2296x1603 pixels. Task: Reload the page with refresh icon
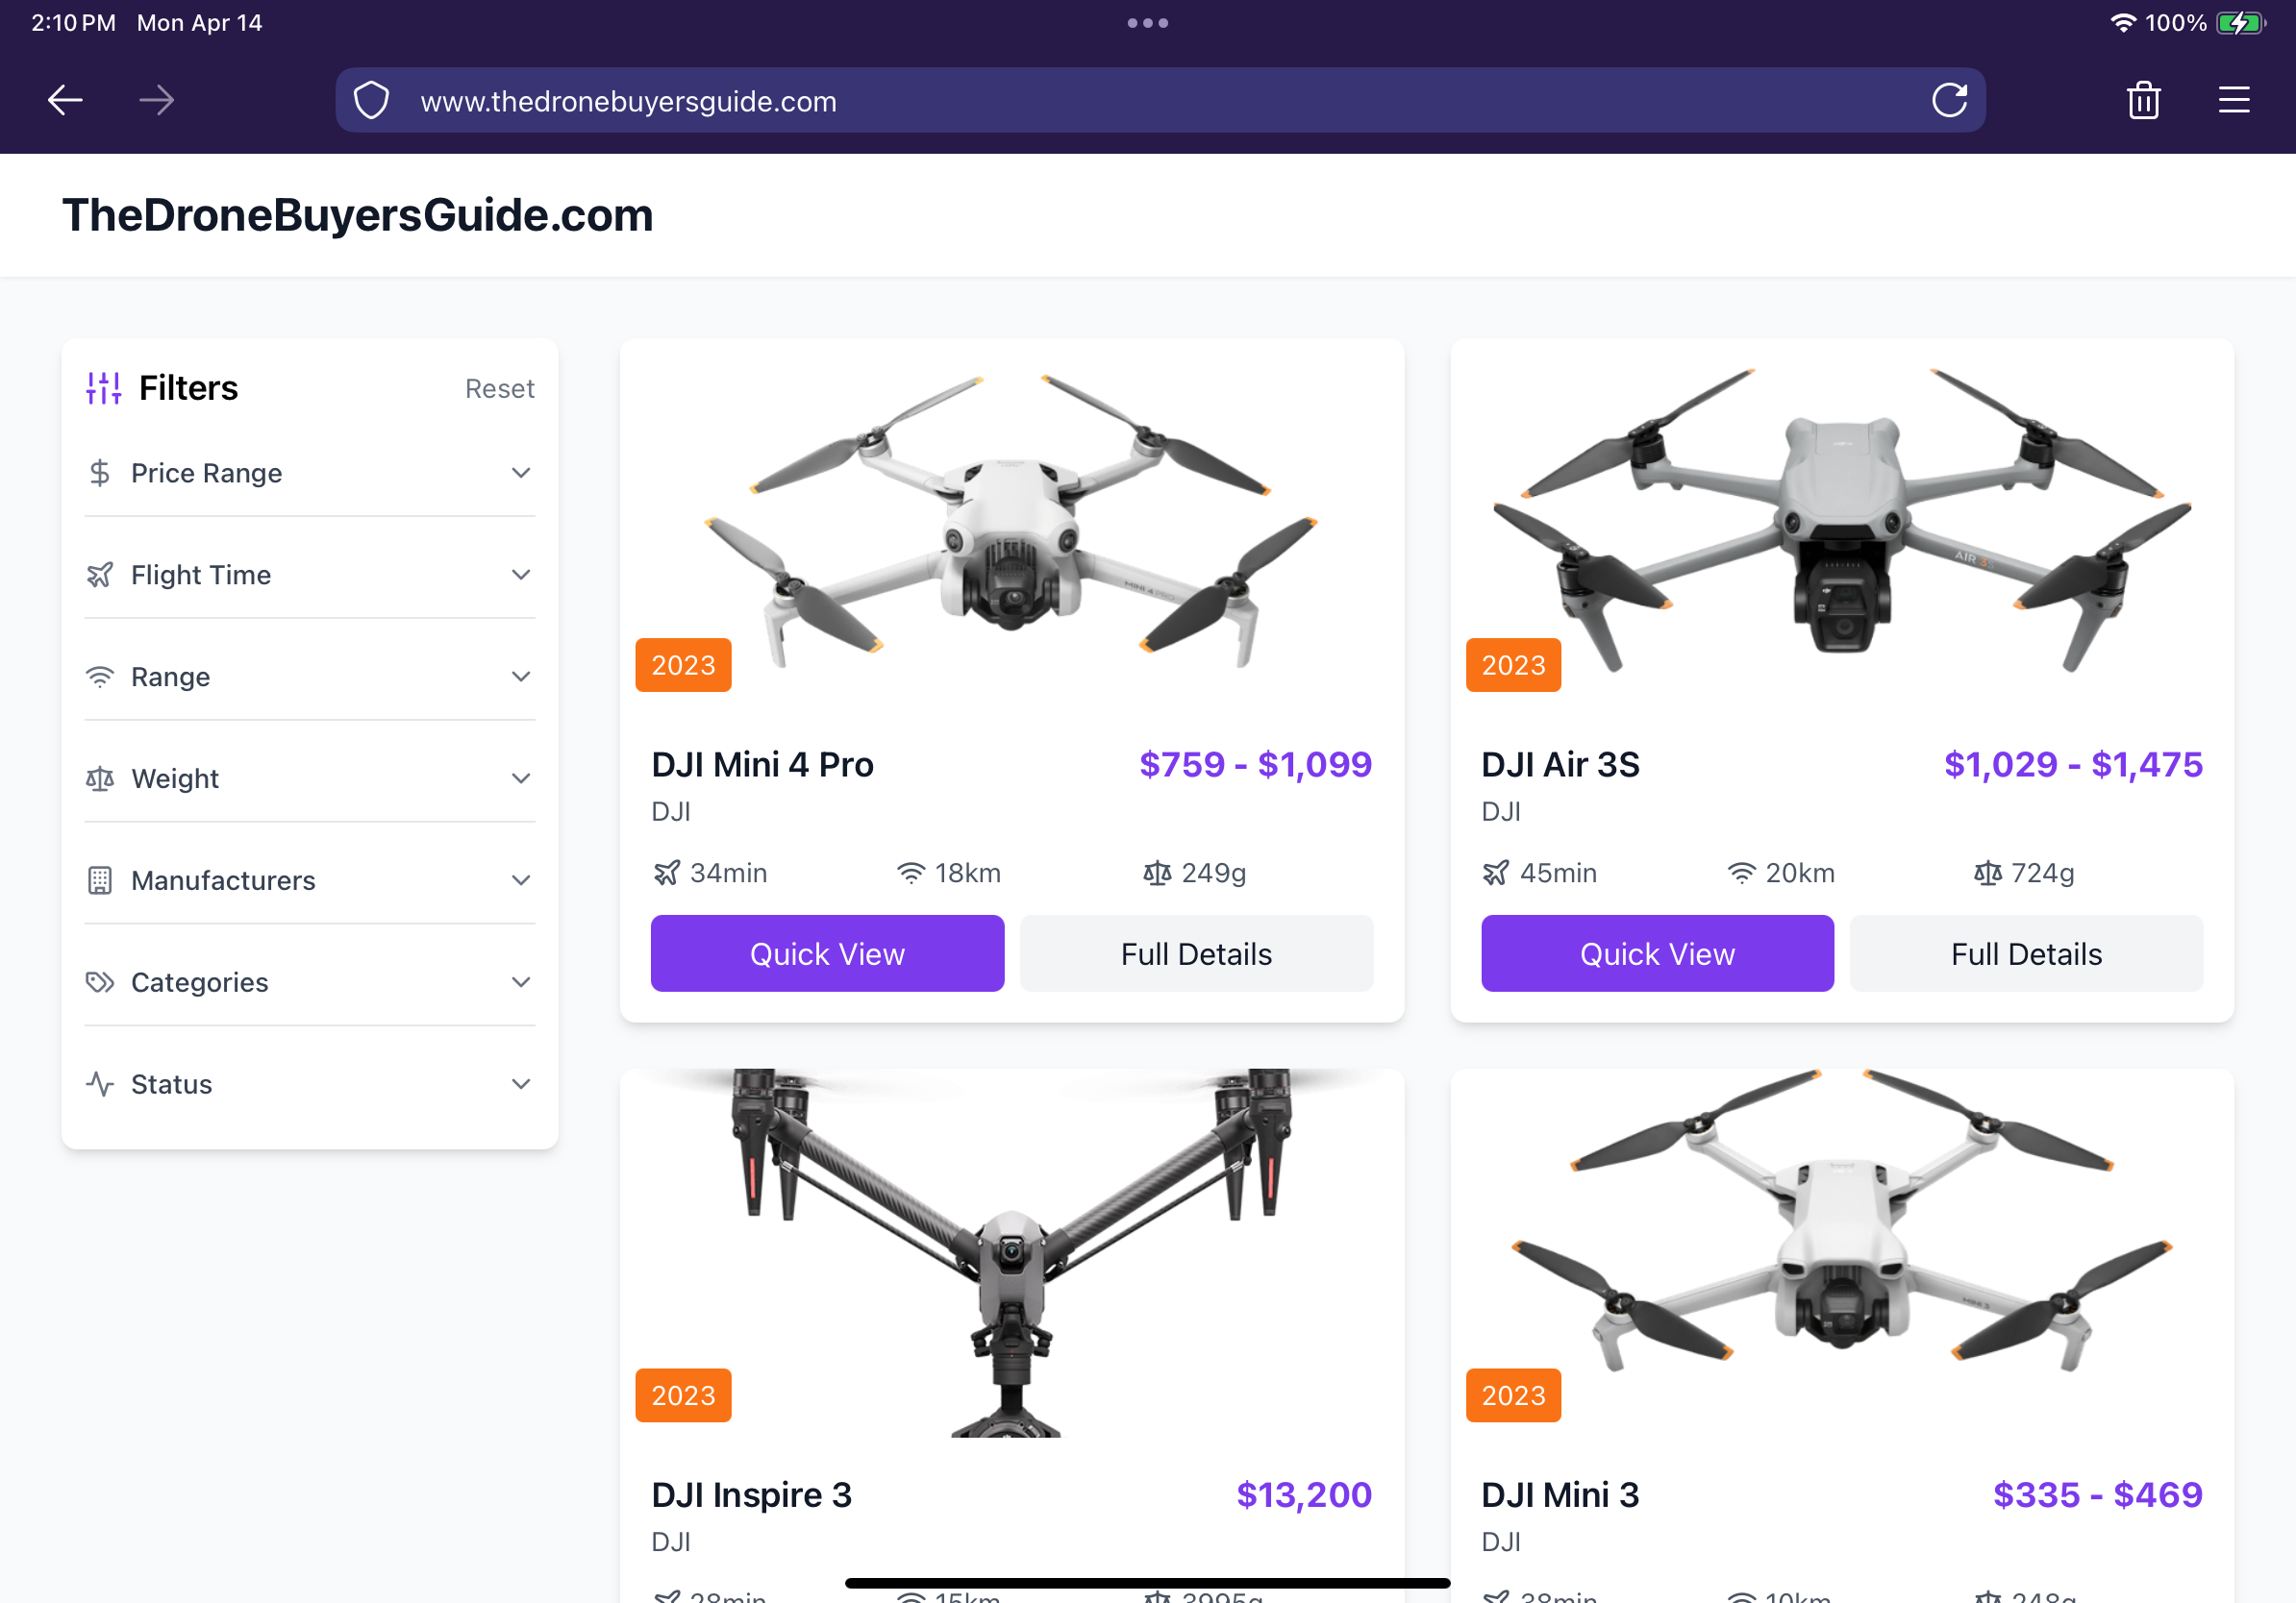1949,100
